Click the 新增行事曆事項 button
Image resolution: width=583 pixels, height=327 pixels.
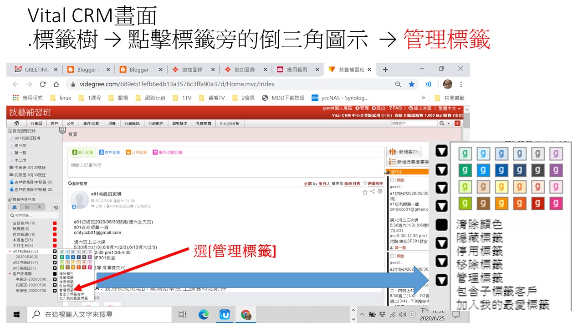tap(408, 162)
